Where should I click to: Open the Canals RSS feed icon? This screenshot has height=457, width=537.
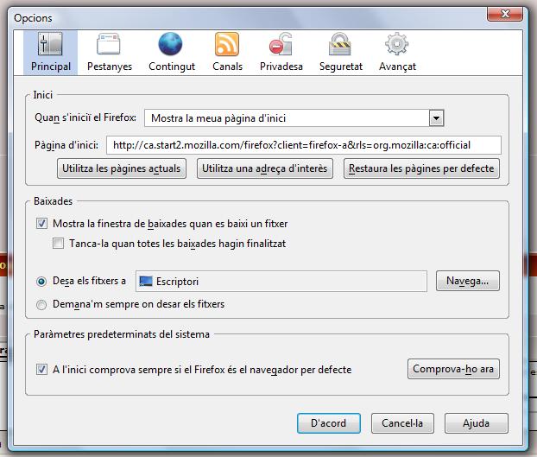tap(227, 45)
